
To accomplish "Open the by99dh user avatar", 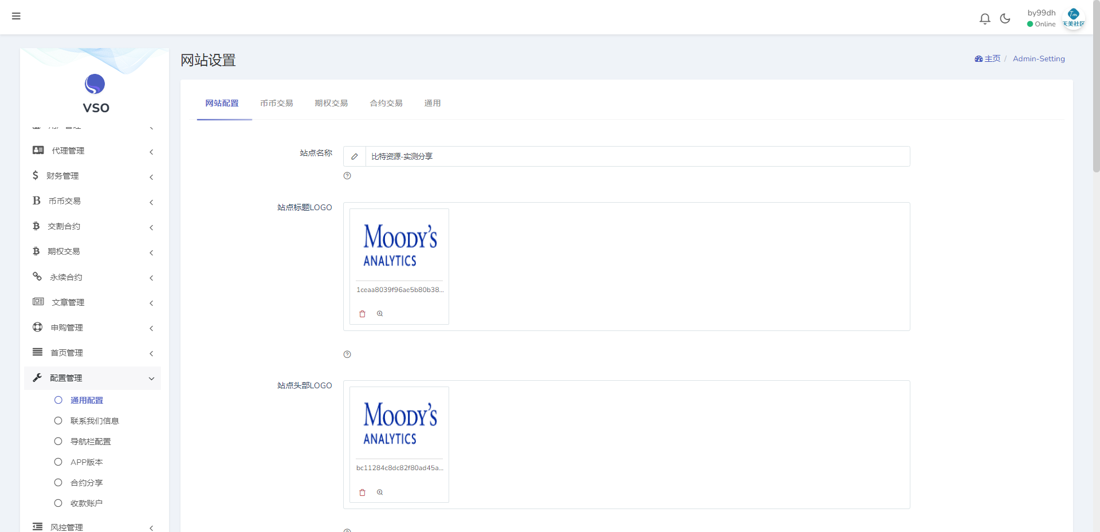I will [1074, 18].
